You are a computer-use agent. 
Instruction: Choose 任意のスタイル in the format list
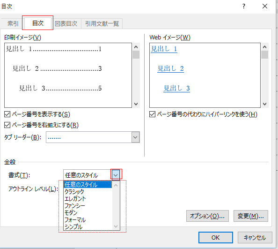[88, 185]
